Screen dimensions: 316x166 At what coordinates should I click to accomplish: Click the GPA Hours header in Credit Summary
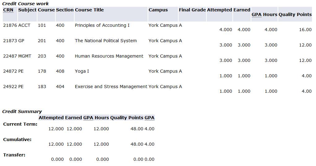click(x=96, y=118)
